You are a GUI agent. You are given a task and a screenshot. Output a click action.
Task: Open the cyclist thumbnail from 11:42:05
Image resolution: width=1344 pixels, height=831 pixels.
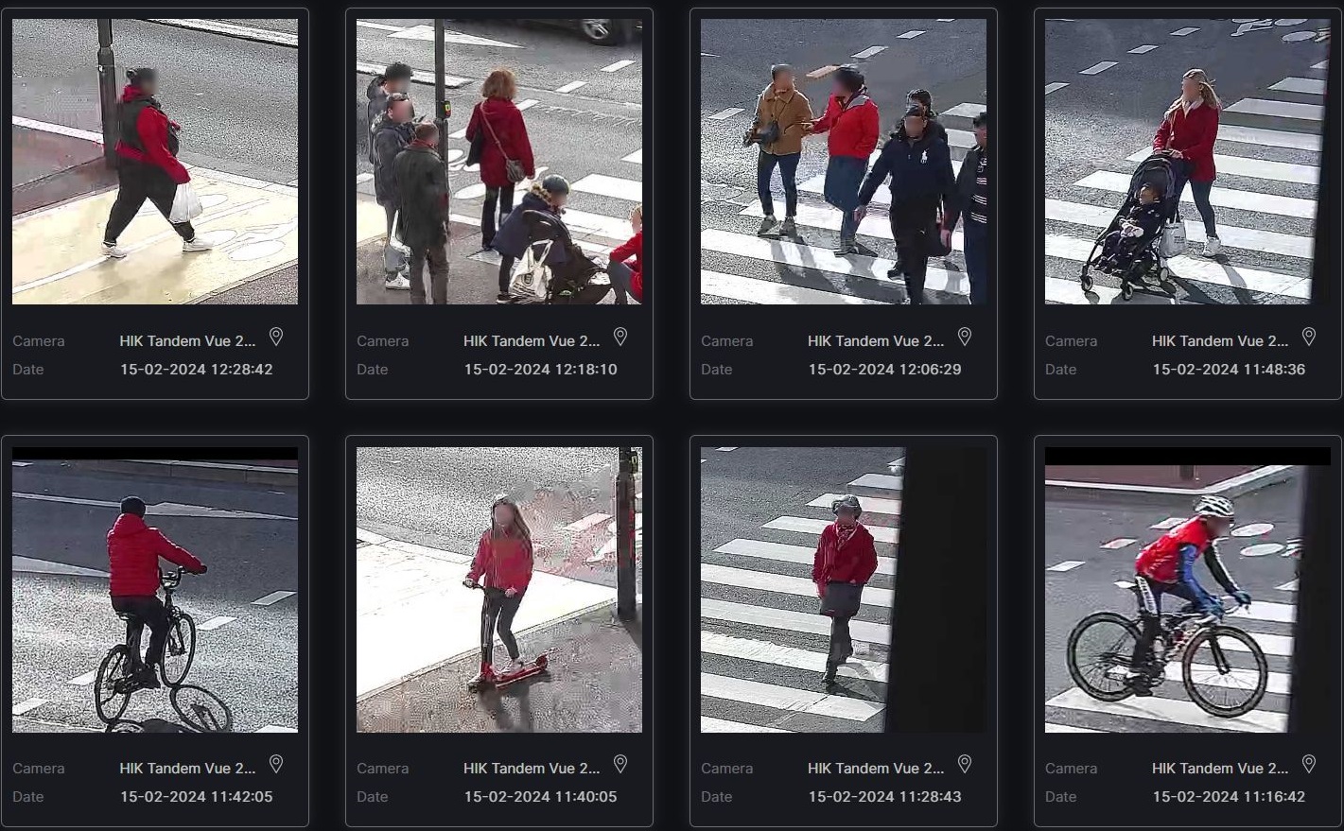[155, 590]
